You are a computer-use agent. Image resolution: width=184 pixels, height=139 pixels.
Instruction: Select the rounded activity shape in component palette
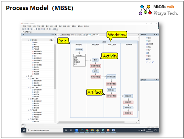[x=147, y=38]
